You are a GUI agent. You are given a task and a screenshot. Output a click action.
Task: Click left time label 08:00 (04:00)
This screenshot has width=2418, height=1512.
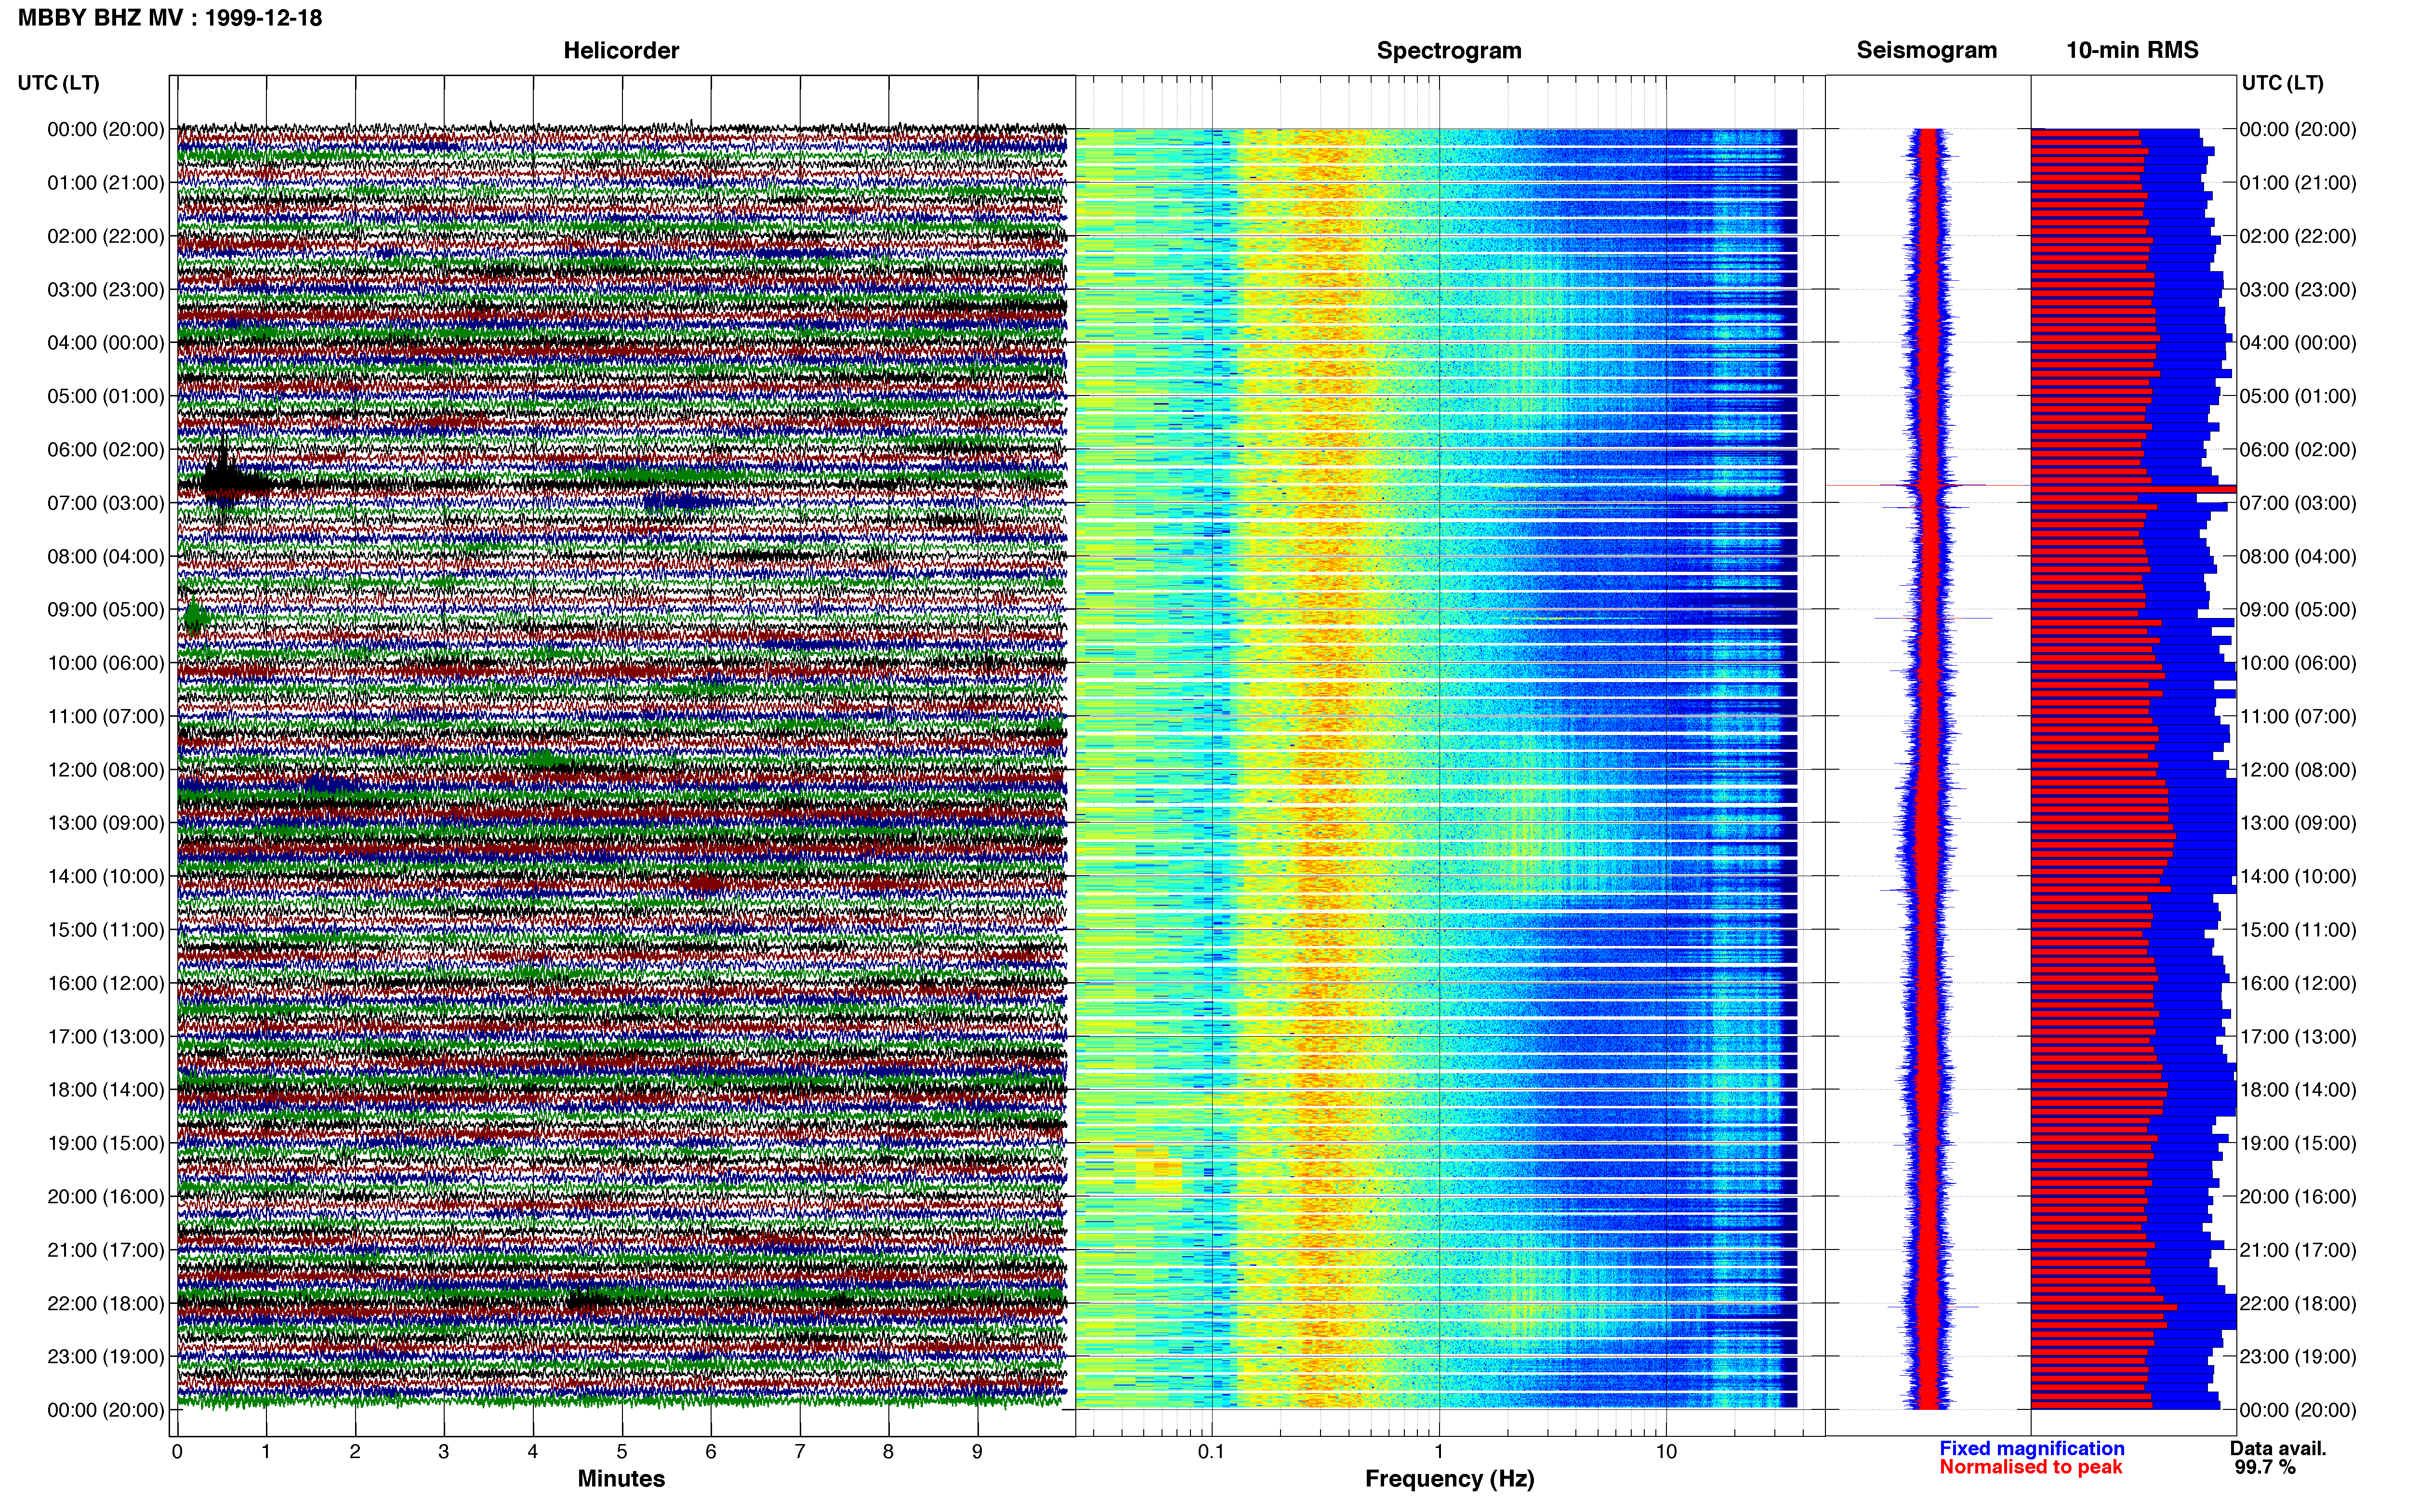pos(106,556)
